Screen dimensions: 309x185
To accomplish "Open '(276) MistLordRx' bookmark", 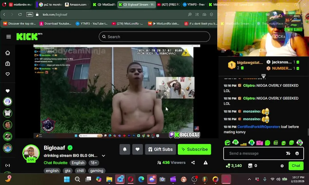I will pyautogui.click(x=127, y=24).
